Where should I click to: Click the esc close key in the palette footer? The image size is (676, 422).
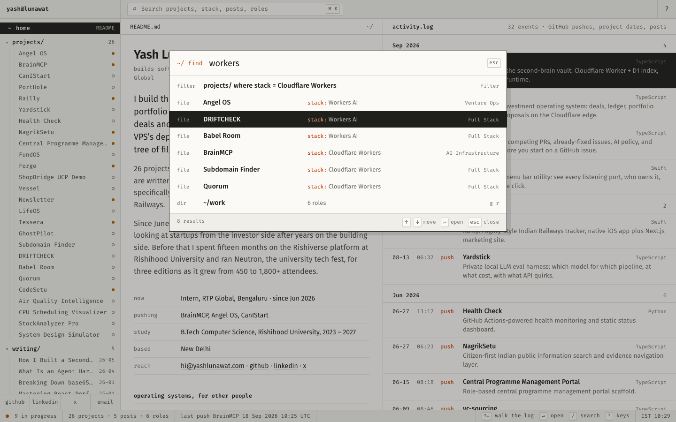pos(475,222)
